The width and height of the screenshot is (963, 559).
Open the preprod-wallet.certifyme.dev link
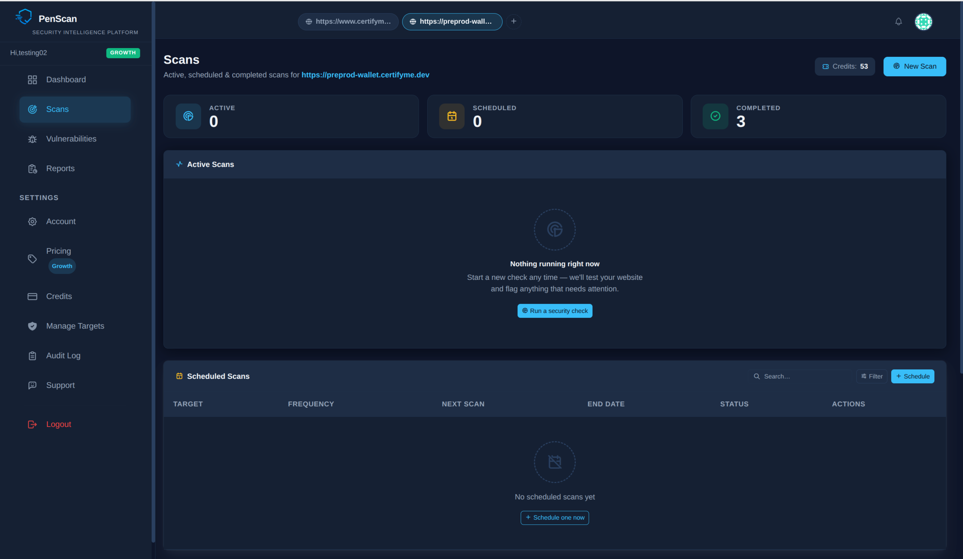point(365,75)
